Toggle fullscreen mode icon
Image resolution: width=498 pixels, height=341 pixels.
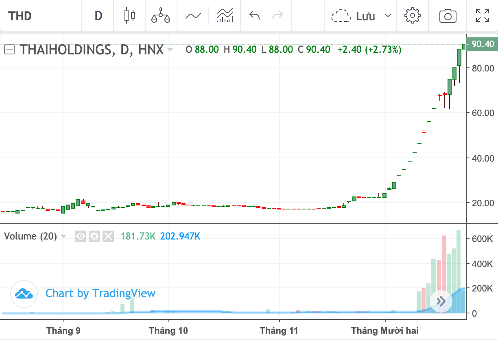[483, 16]
